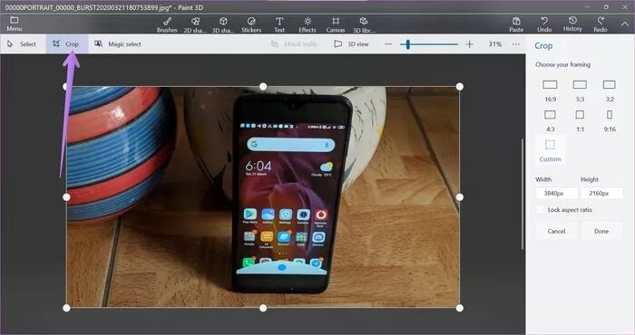The image size is (635, 335).
Task: Open the Effects panel
Action: 308,24
